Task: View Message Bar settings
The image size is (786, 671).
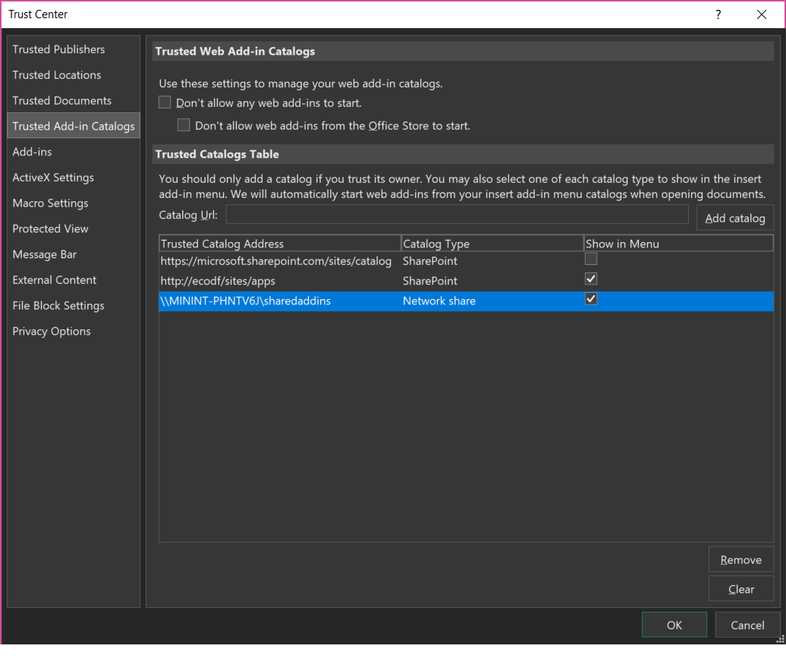Action: pyautogui.click(x=45, y=254)
